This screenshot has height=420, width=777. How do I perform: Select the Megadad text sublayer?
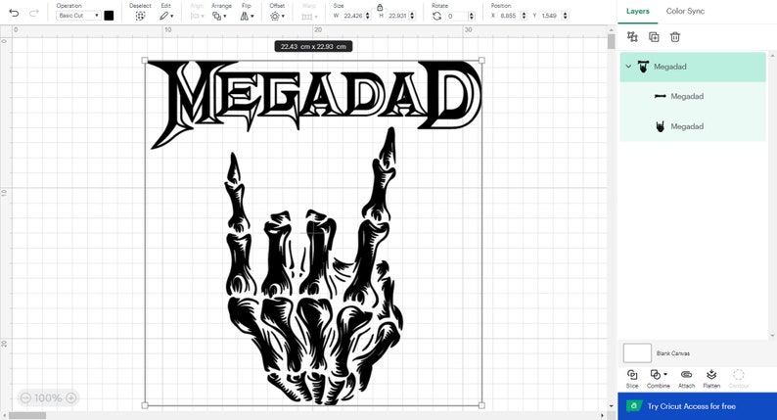[693, 96]
